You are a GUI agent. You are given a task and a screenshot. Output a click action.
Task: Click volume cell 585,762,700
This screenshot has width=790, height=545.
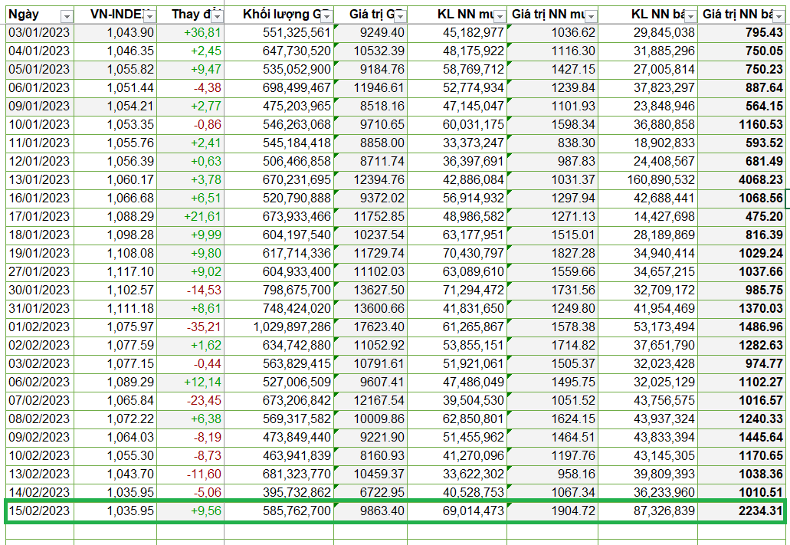(279, 511)
